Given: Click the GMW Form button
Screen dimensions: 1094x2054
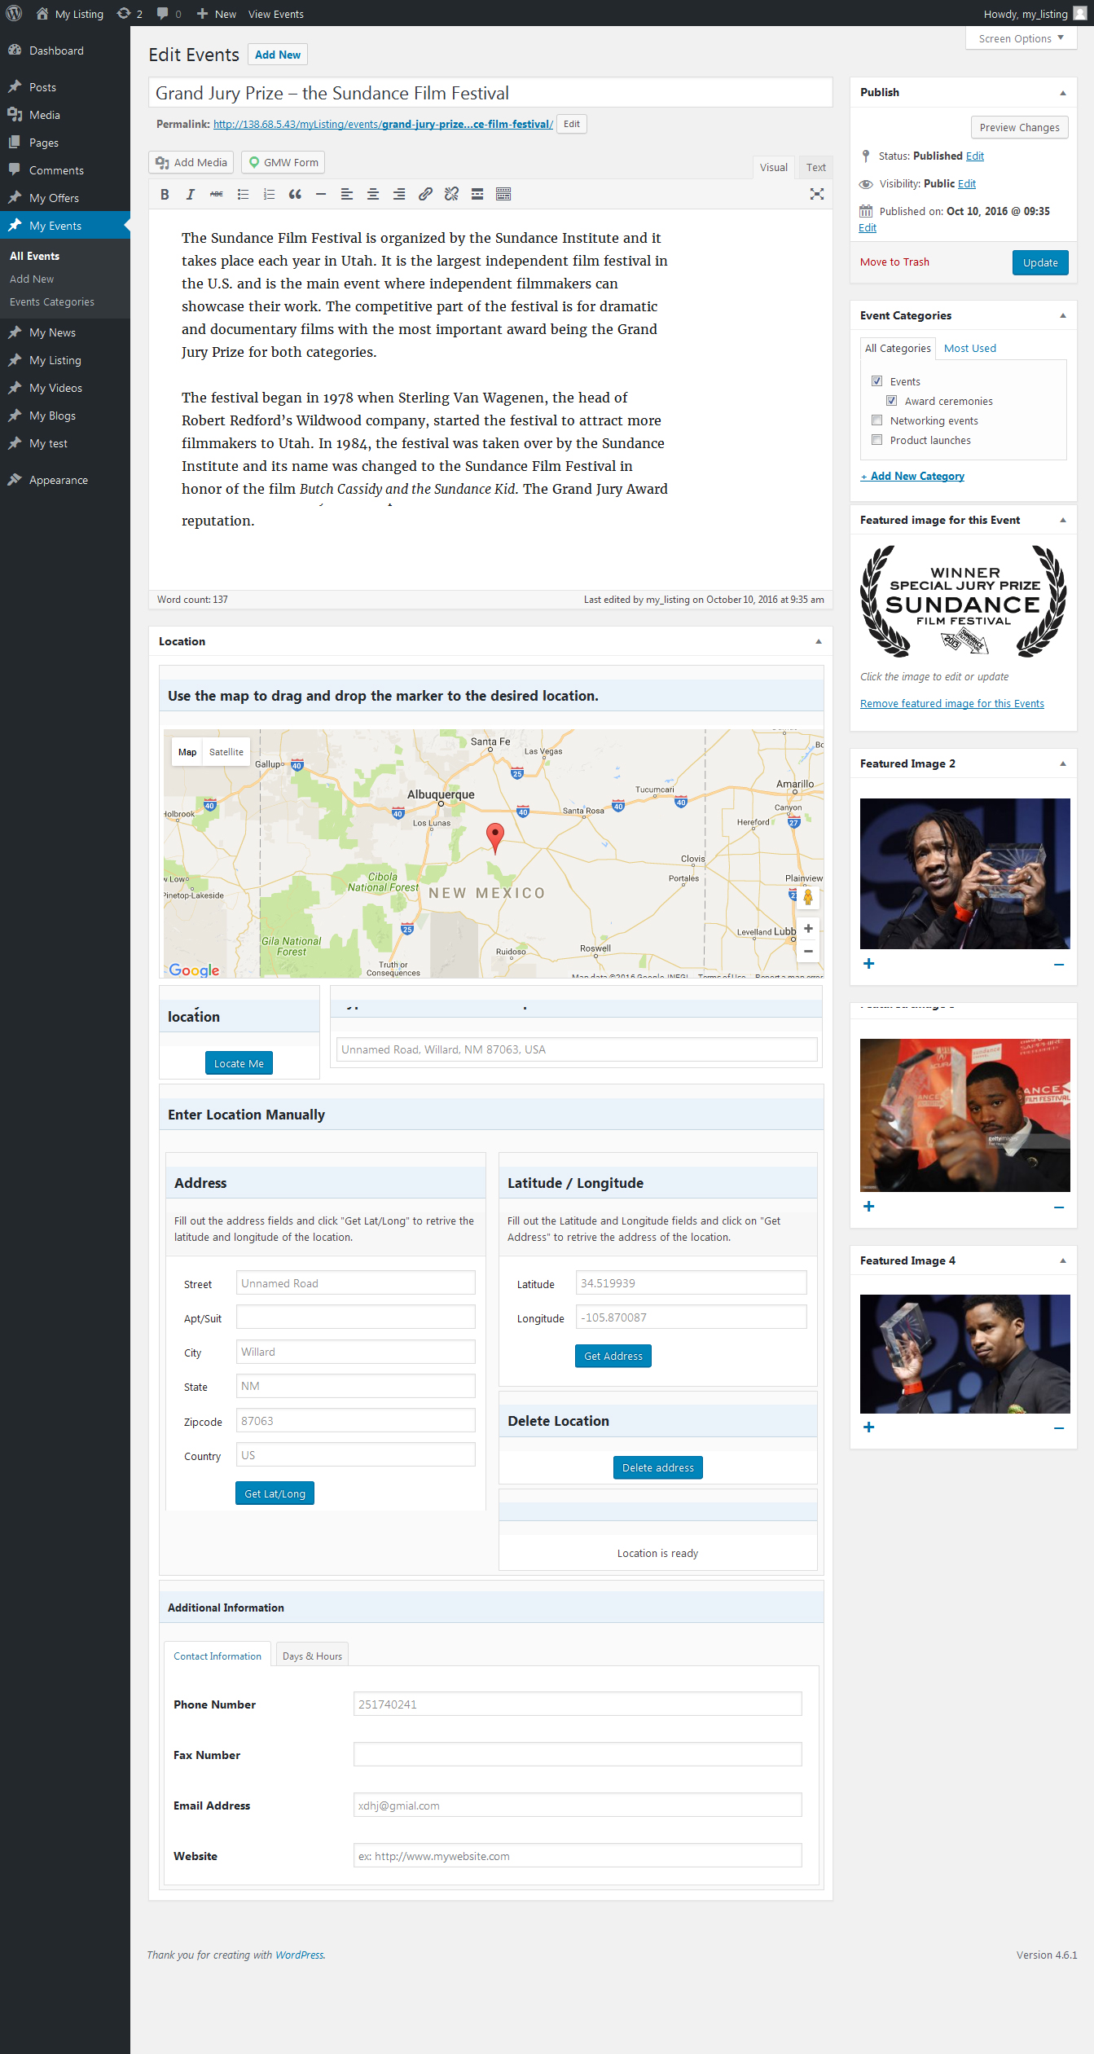Looking at the screenshot, I should click(283, 162).
